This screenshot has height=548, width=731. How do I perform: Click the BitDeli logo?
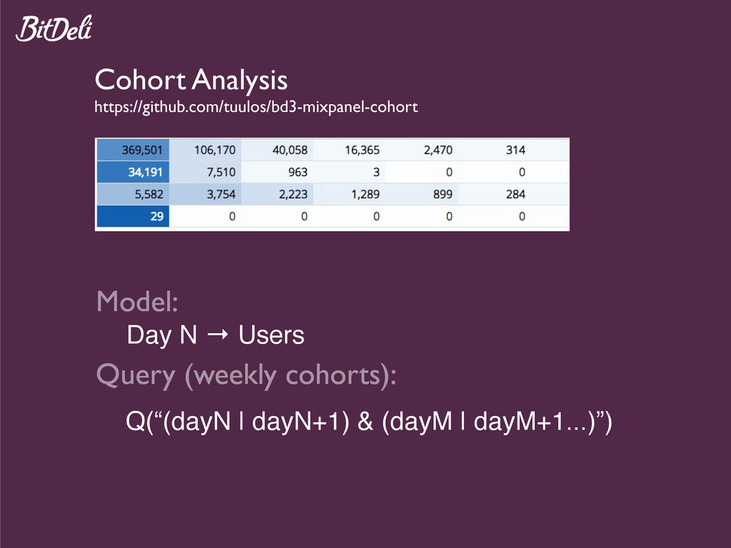point(54,29)
